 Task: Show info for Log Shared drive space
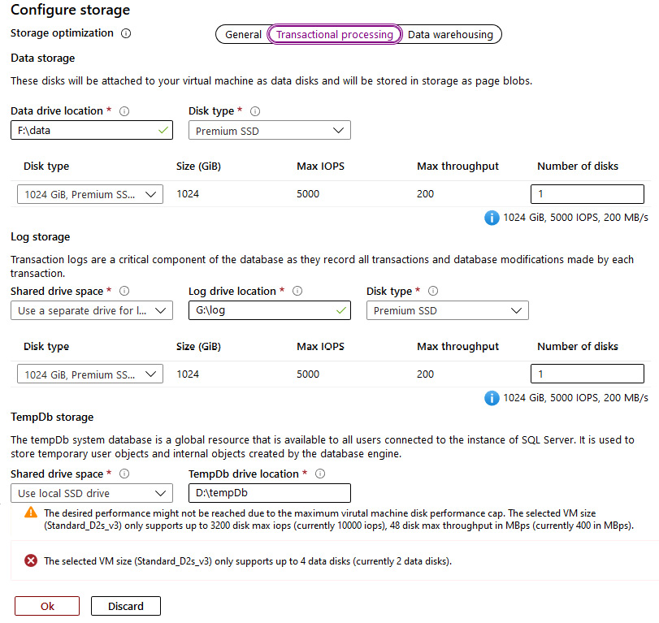click(x=124, y=291)
